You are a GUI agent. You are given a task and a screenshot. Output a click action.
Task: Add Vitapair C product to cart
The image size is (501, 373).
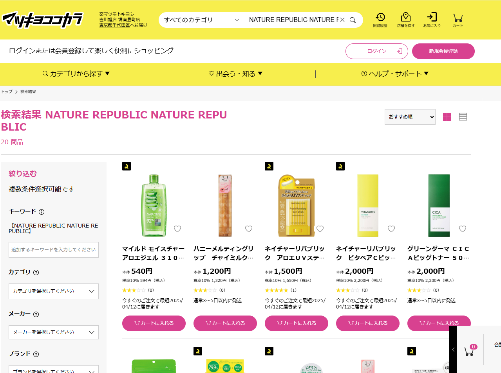368,323
